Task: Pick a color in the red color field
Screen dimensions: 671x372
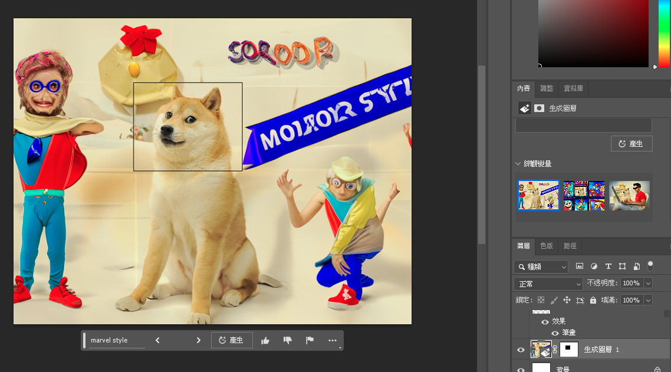Action: [x=593, y=34]
